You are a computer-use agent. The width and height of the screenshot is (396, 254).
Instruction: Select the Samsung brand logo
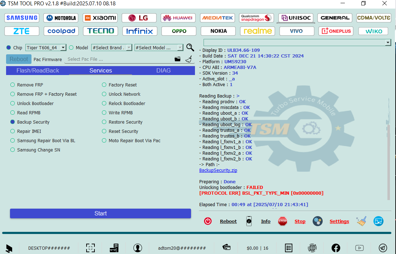(x=22, y=18)
